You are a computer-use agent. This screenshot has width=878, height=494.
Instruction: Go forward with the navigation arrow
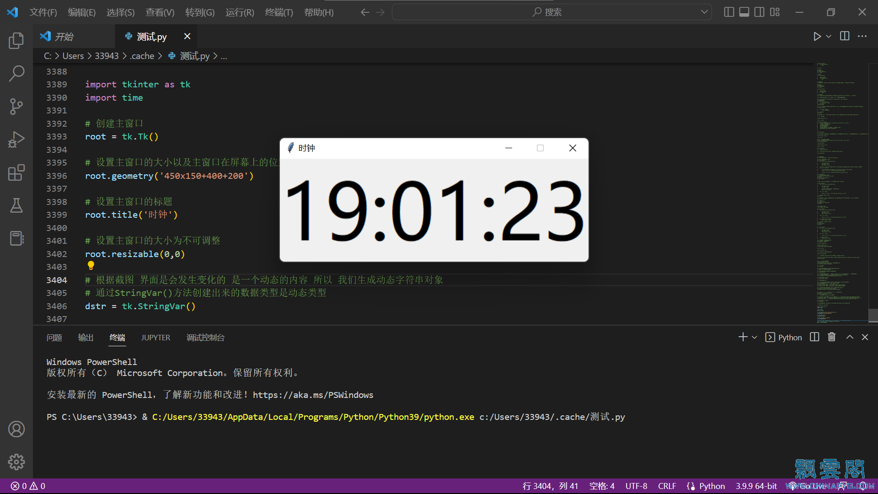pyautogui.click(x=380, y=12)
